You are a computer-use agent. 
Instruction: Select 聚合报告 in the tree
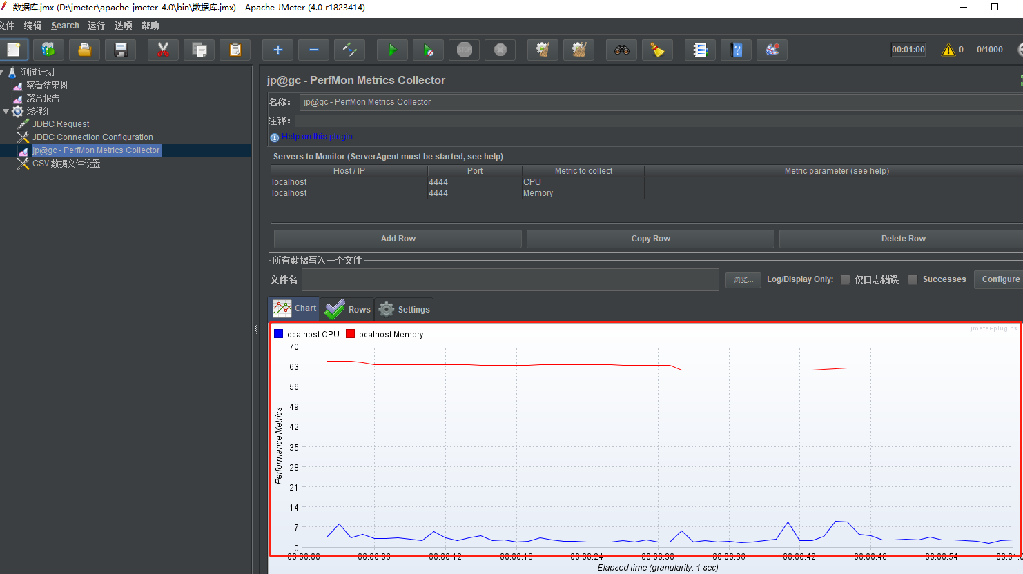coord(43,98)
